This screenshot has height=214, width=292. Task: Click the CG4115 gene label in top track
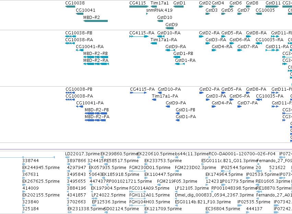click(x=138, y=3)
